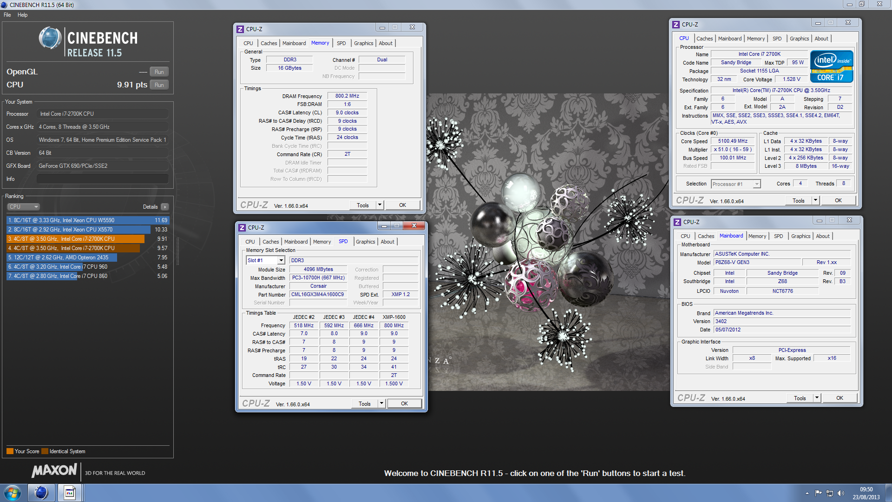Run the OpenGL benchmark
This screenshot has width=892, height=502.
[x=159, y=72]
